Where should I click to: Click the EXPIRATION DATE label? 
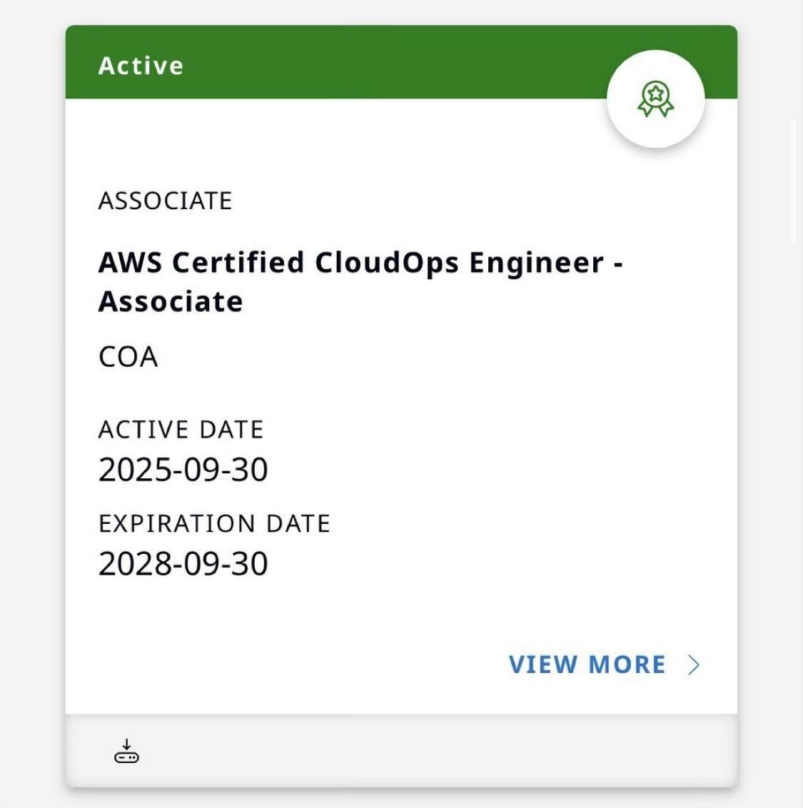pos(214,524)
